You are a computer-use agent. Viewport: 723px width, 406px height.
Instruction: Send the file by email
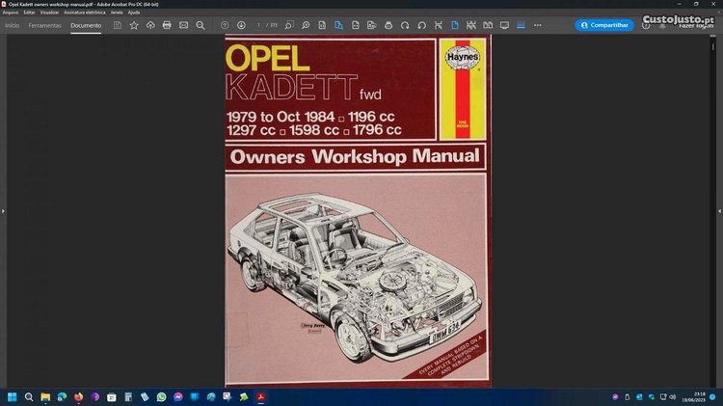coord(183,25)
